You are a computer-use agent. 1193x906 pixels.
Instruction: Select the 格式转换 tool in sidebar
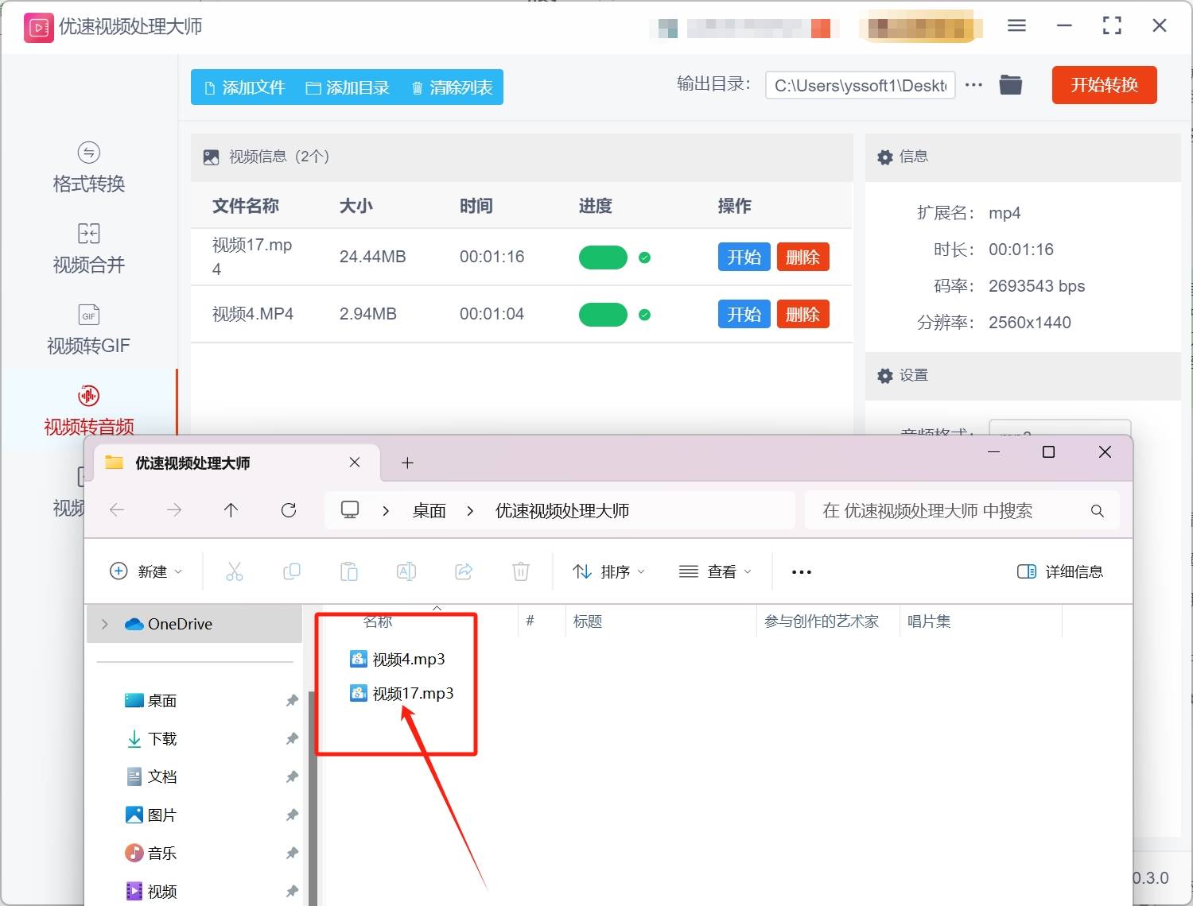[x=87, y=168]
